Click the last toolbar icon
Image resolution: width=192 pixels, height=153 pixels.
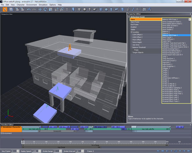pyautogui.click(x=149, y=10)
